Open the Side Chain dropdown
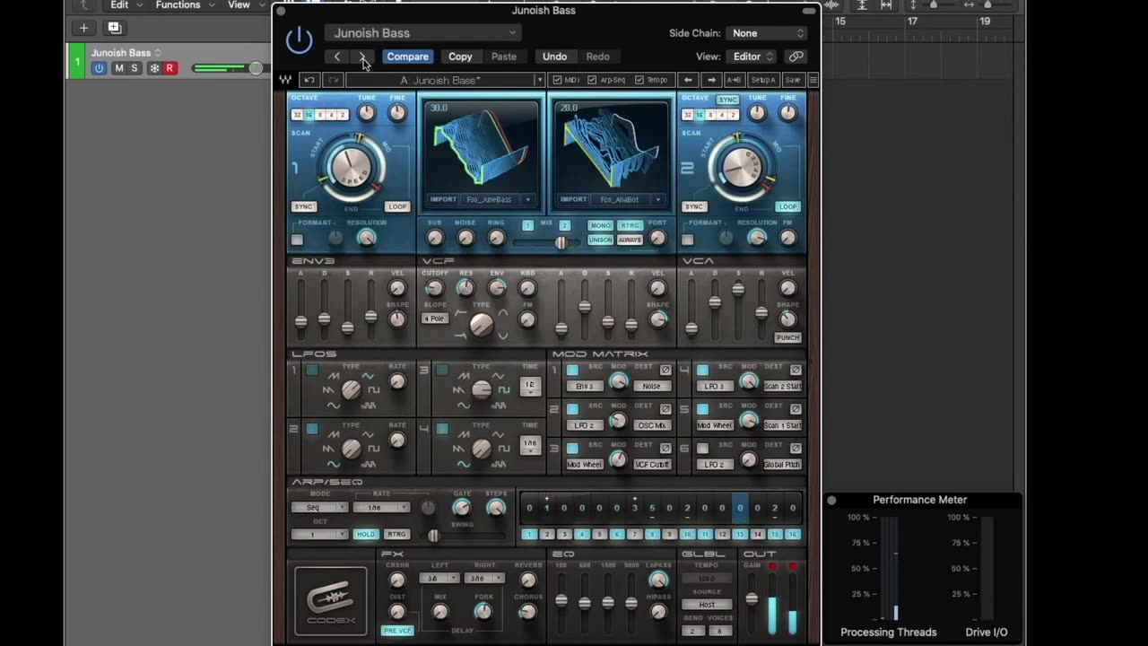1148x646 pixels. (766, 33)
